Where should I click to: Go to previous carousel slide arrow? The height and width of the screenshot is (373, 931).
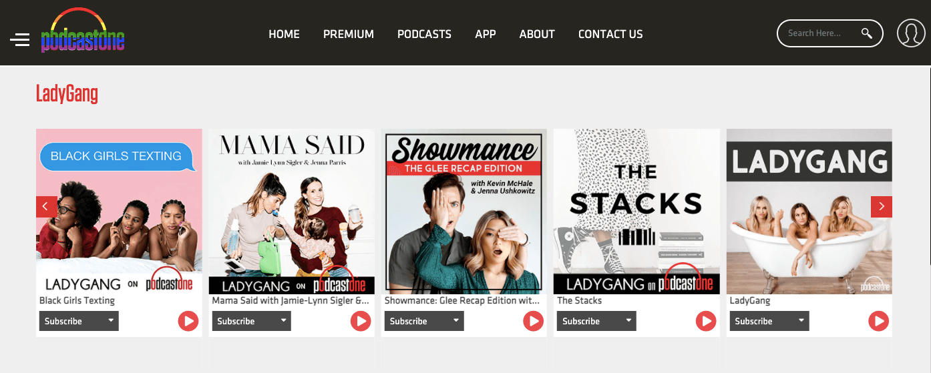46,207
